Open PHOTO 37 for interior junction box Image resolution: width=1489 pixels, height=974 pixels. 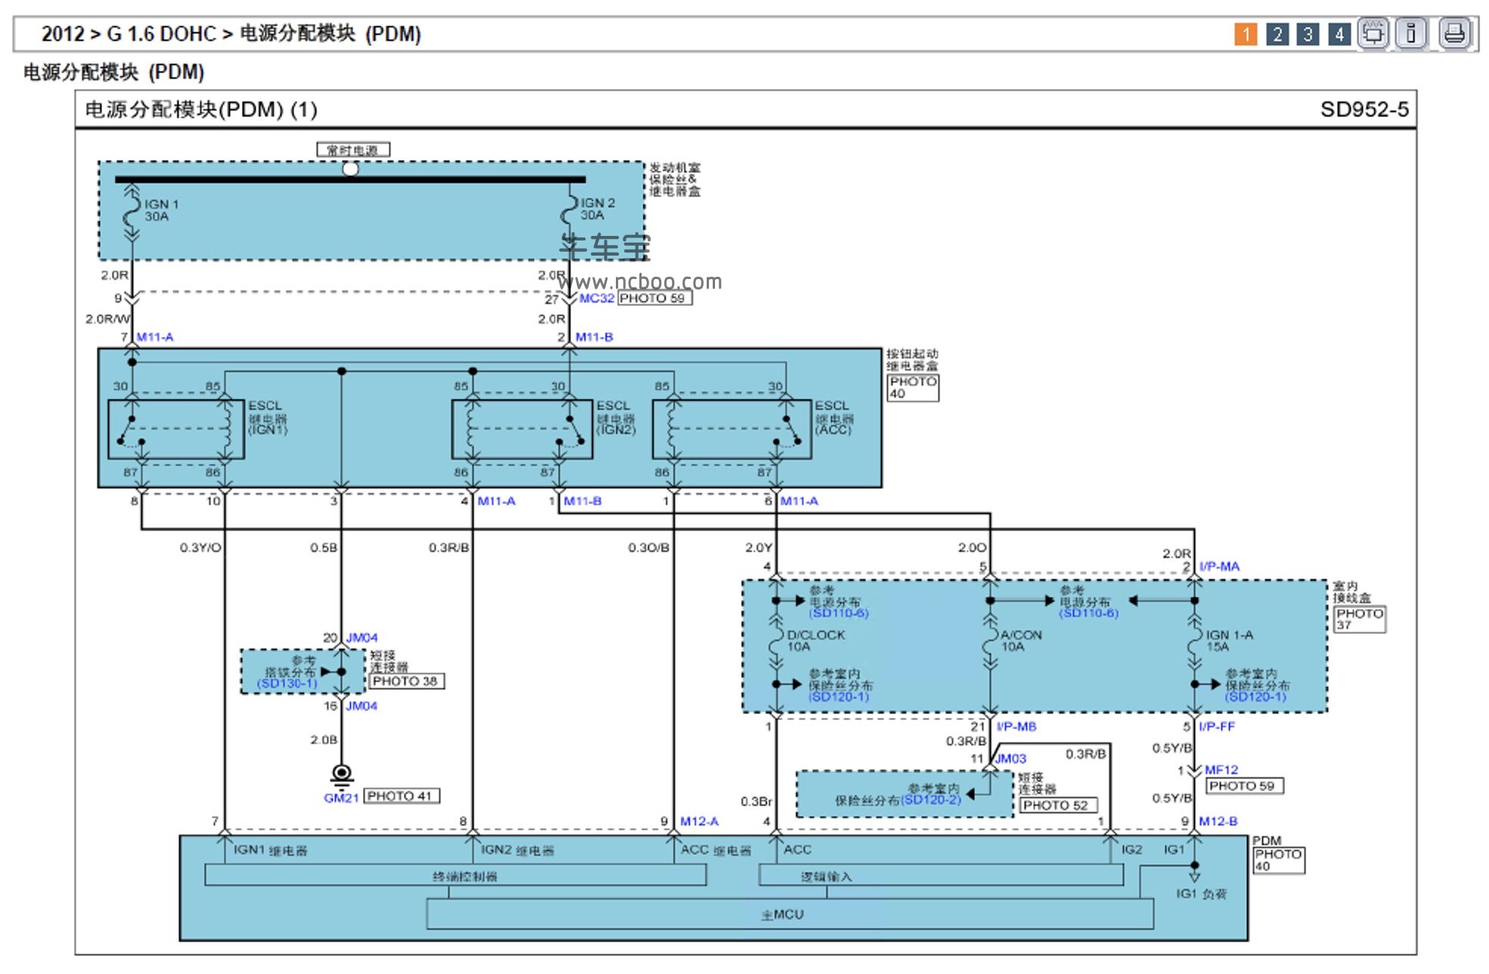point(1360,619)
